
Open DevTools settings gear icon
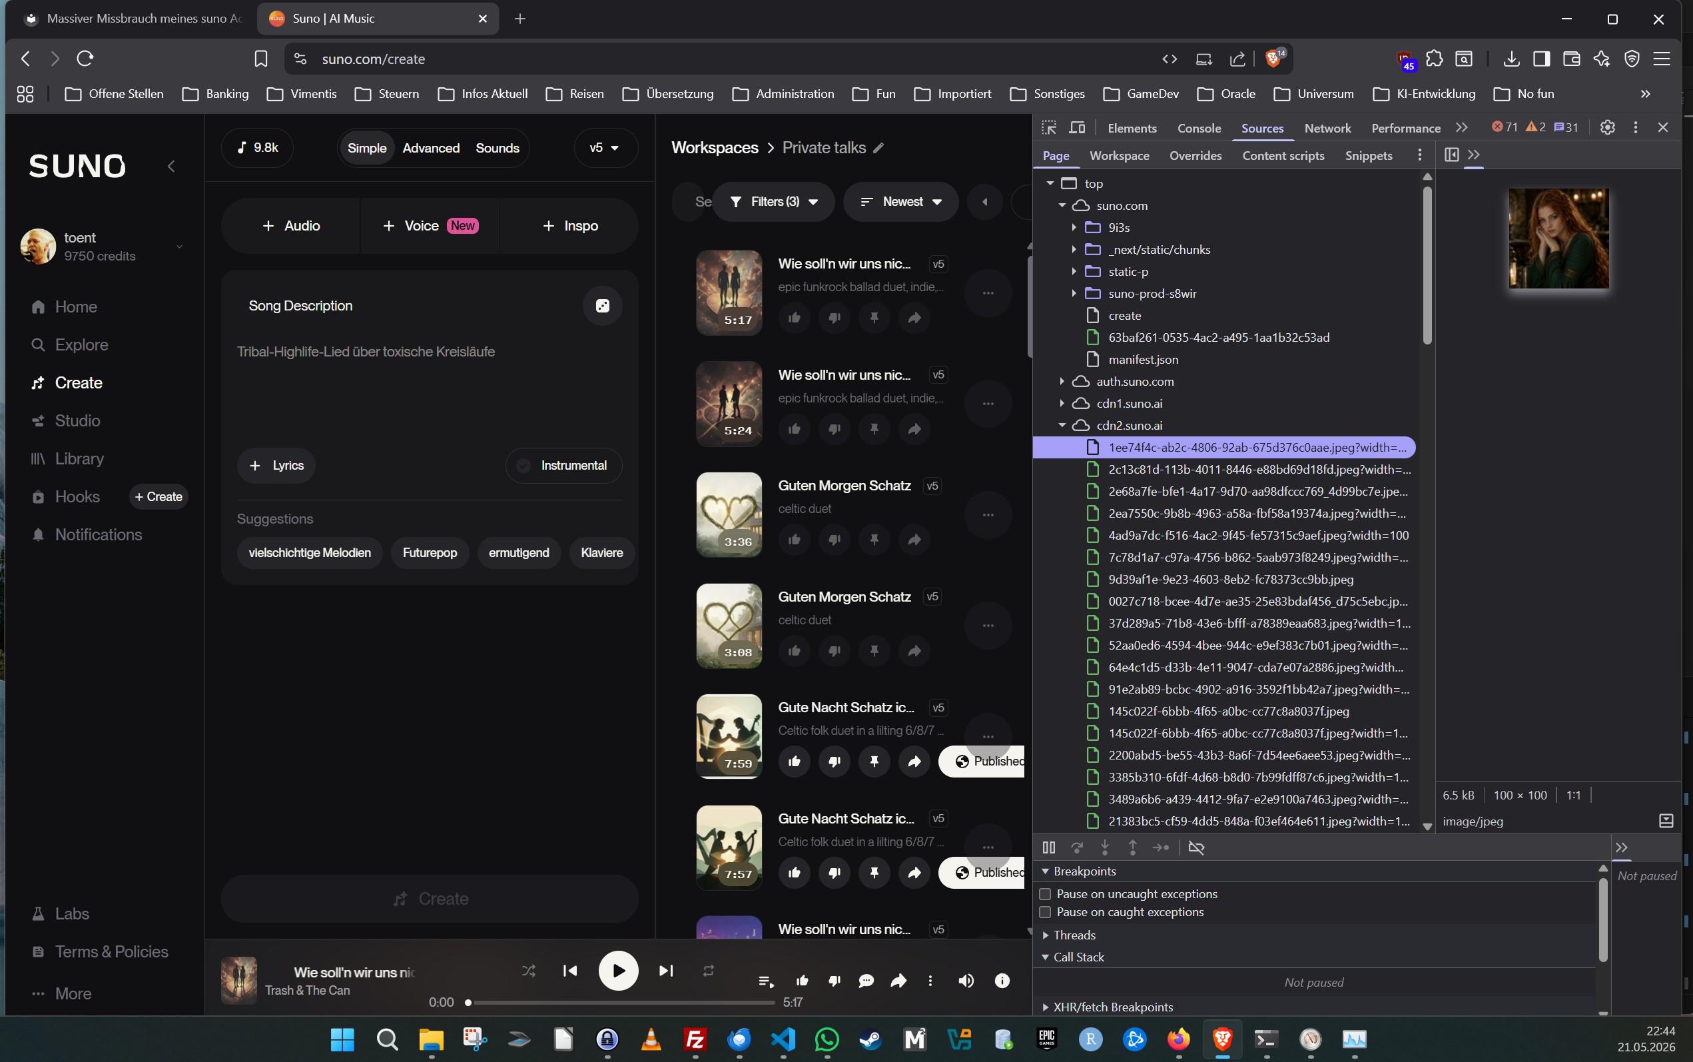1607,127
